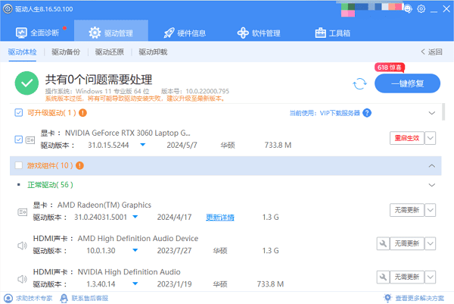Click 返回 to go back
The image size is (454, 304).
point(431,52)
